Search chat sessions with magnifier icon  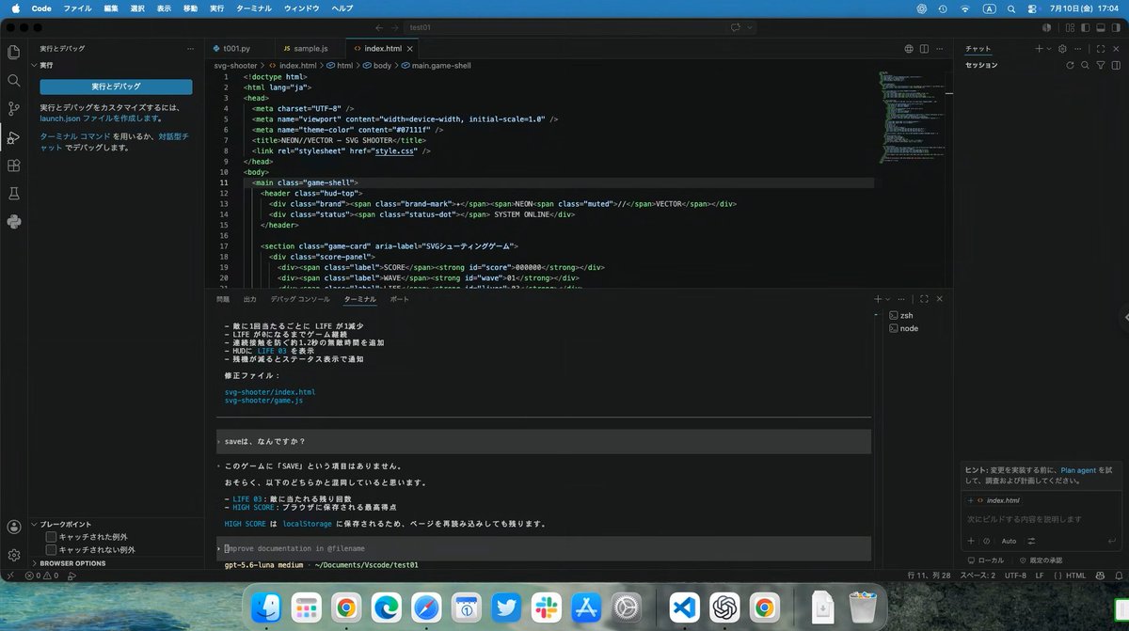tap(1085, 65)
